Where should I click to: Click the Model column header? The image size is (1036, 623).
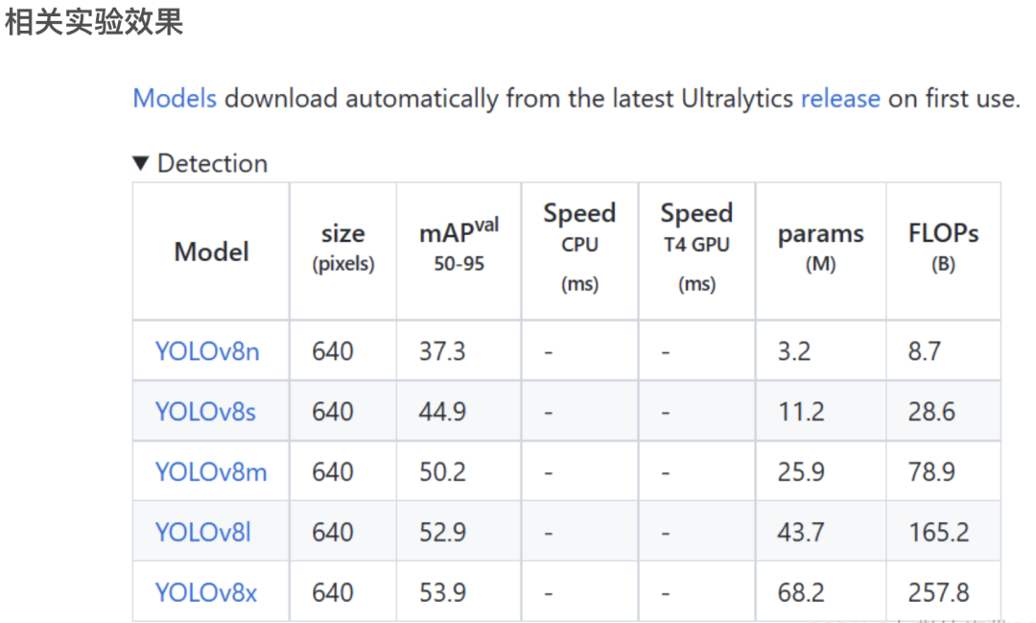coord(211,252)
